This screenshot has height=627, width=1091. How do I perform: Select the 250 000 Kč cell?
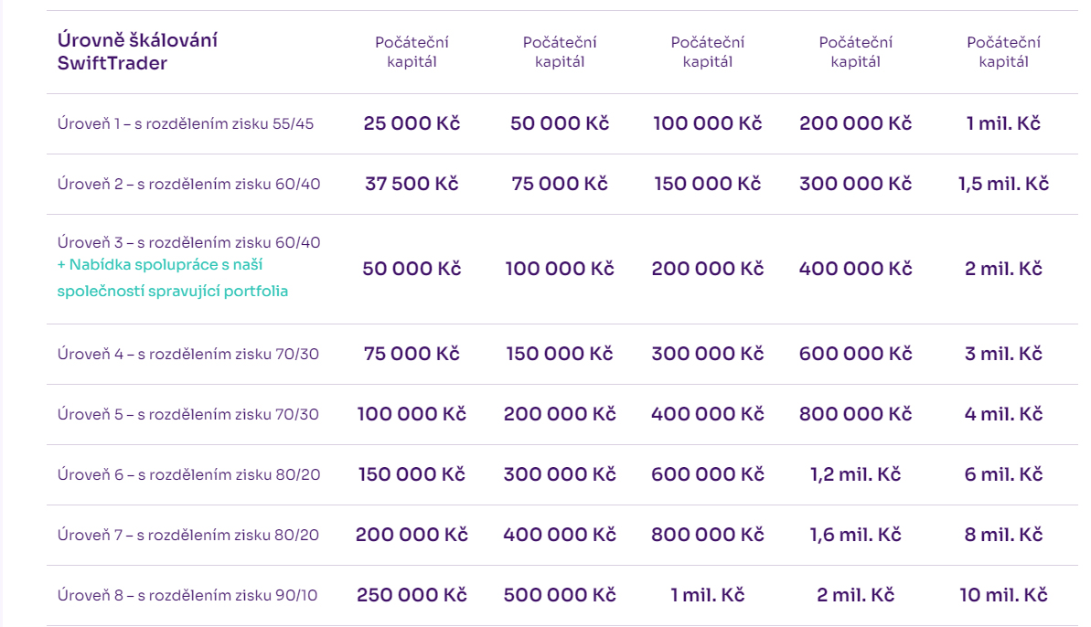[x=412, y=595]
